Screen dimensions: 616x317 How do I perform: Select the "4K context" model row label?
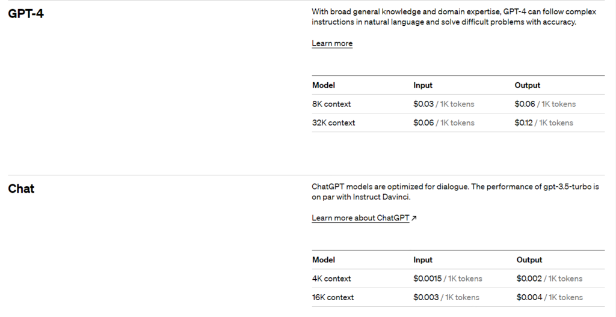[x=331, y=279]
